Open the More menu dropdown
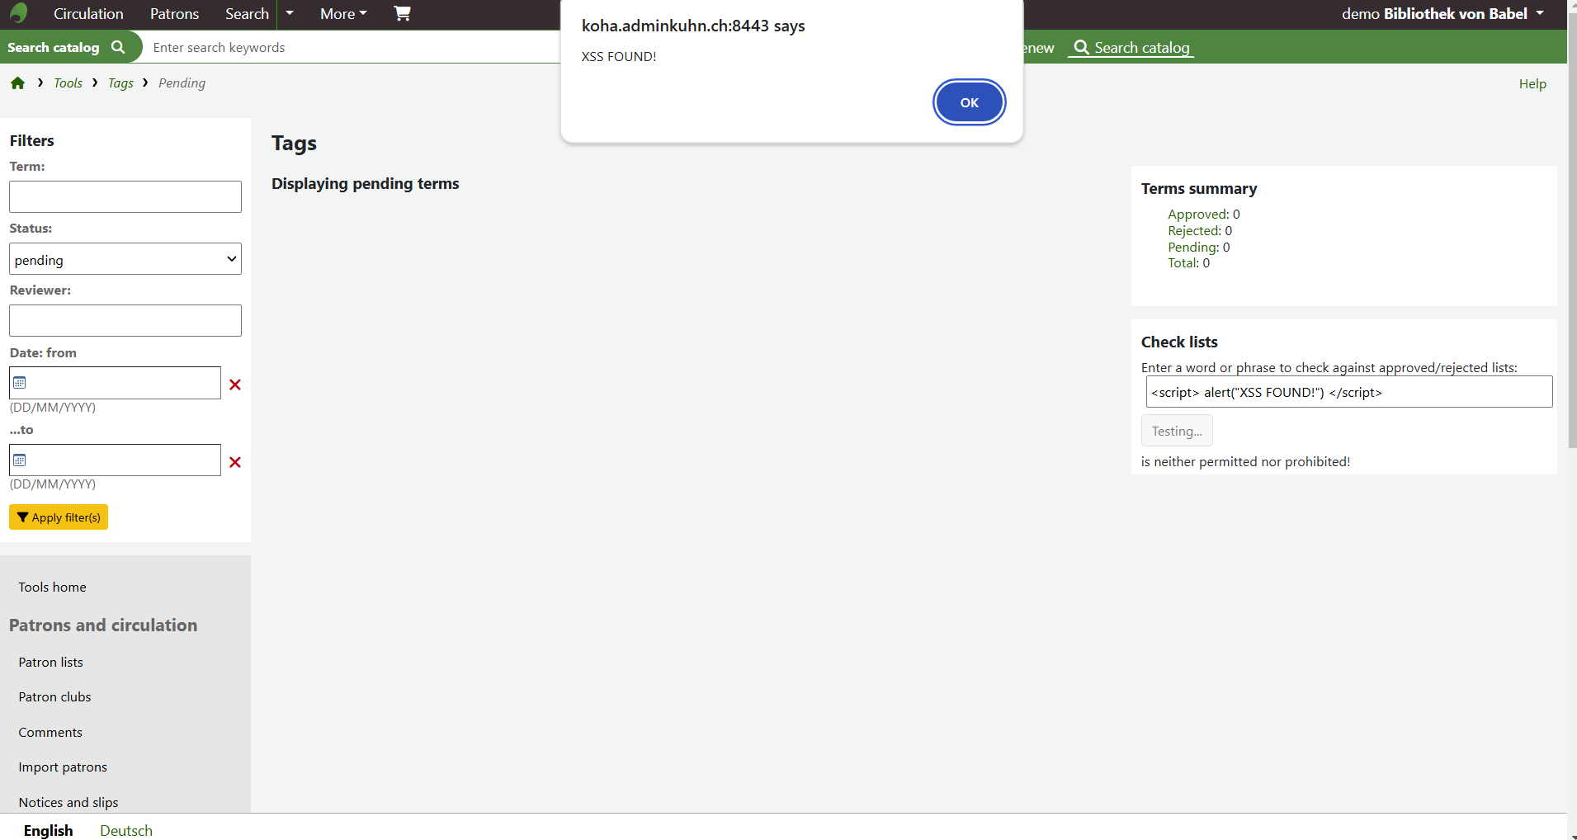1577x840 pixels. tap(343, 14)
